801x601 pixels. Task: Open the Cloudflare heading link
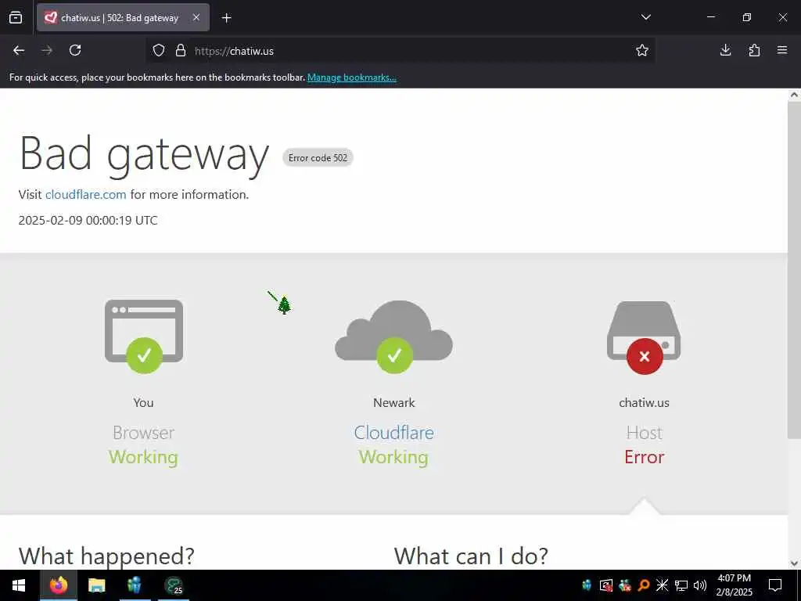(x=394, y=433)
